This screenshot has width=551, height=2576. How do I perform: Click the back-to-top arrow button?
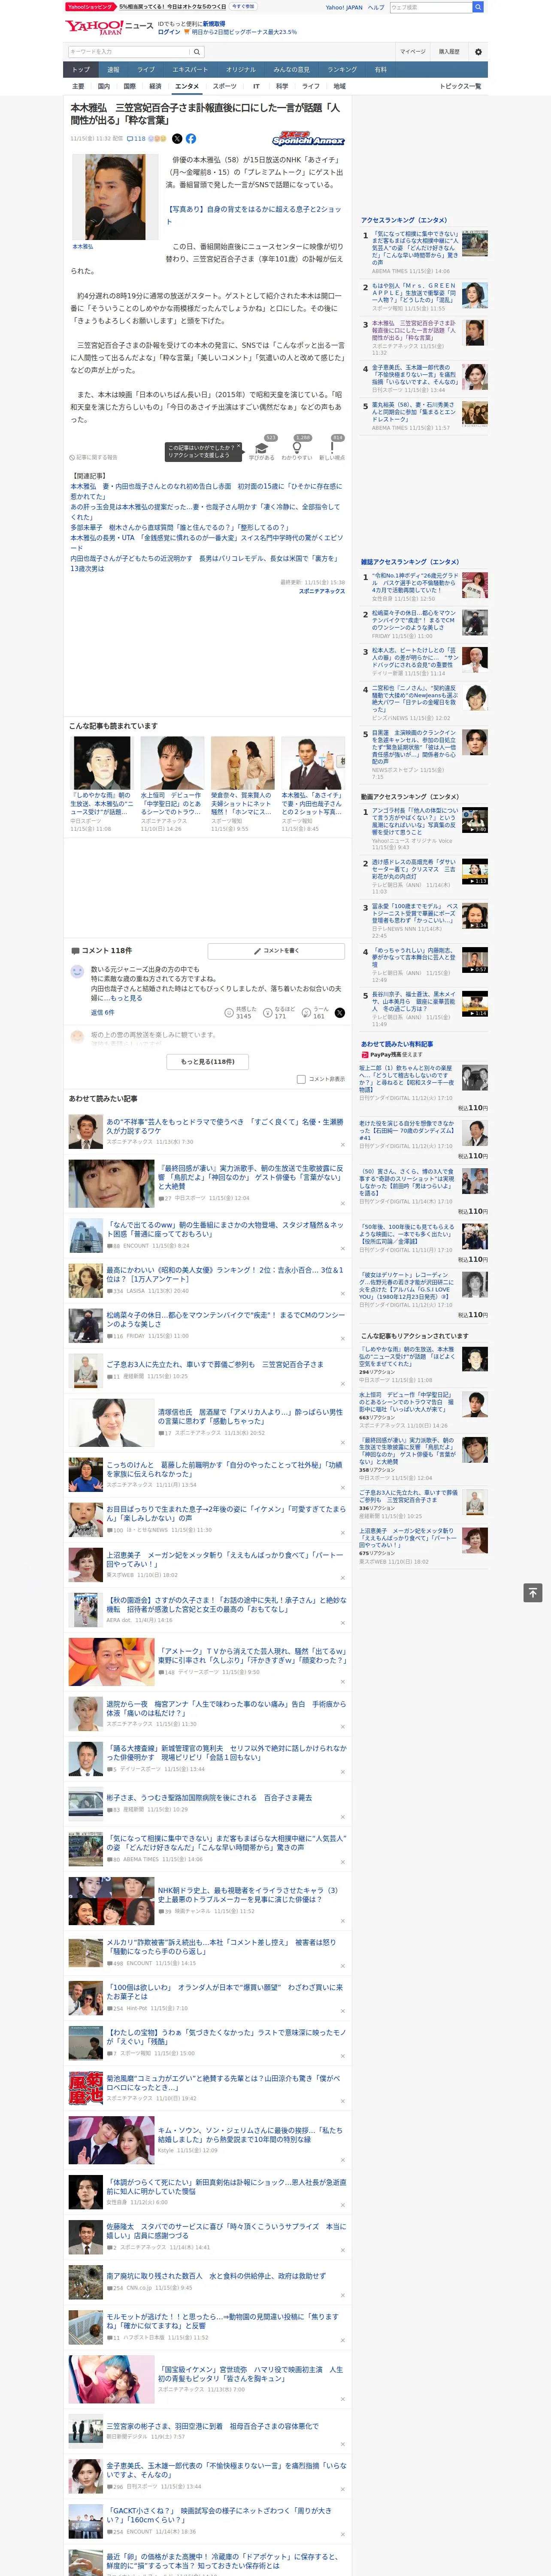click(533, 1592)
